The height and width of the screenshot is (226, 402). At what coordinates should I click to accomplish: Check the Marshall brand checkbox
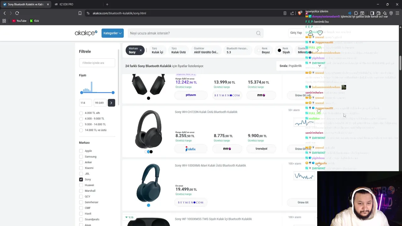click(81, 191)
